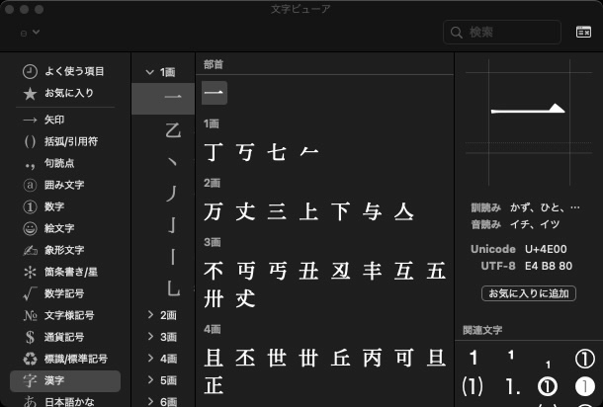
Task: Select the filled white circle 1 character
Action: [584, 387]
